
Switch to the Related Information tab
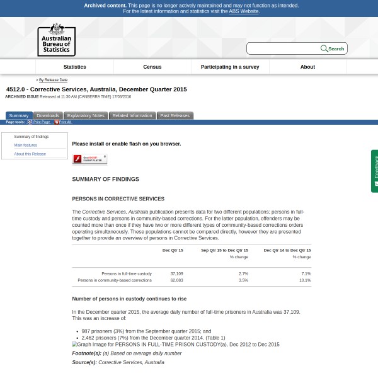(132, 115)
